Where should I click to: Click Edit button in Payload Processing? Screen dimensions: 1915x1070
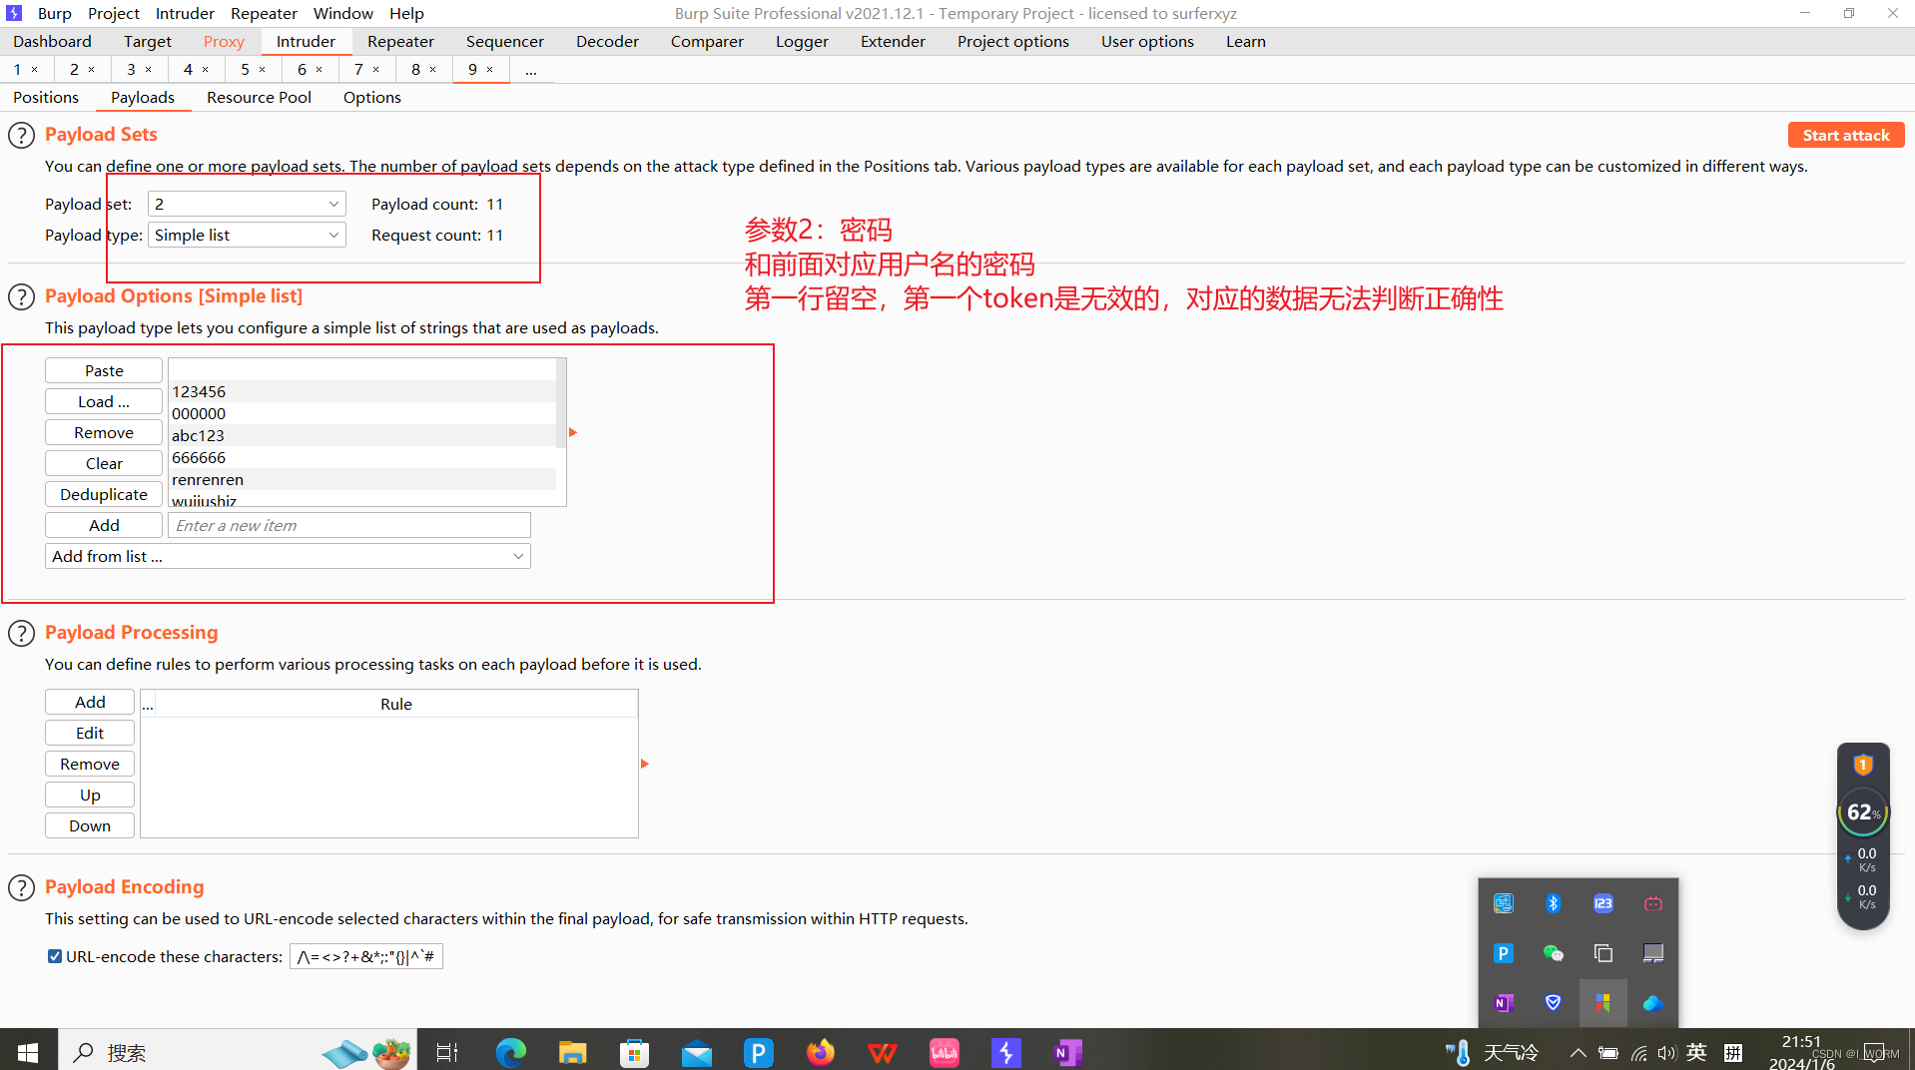point(90,733)
